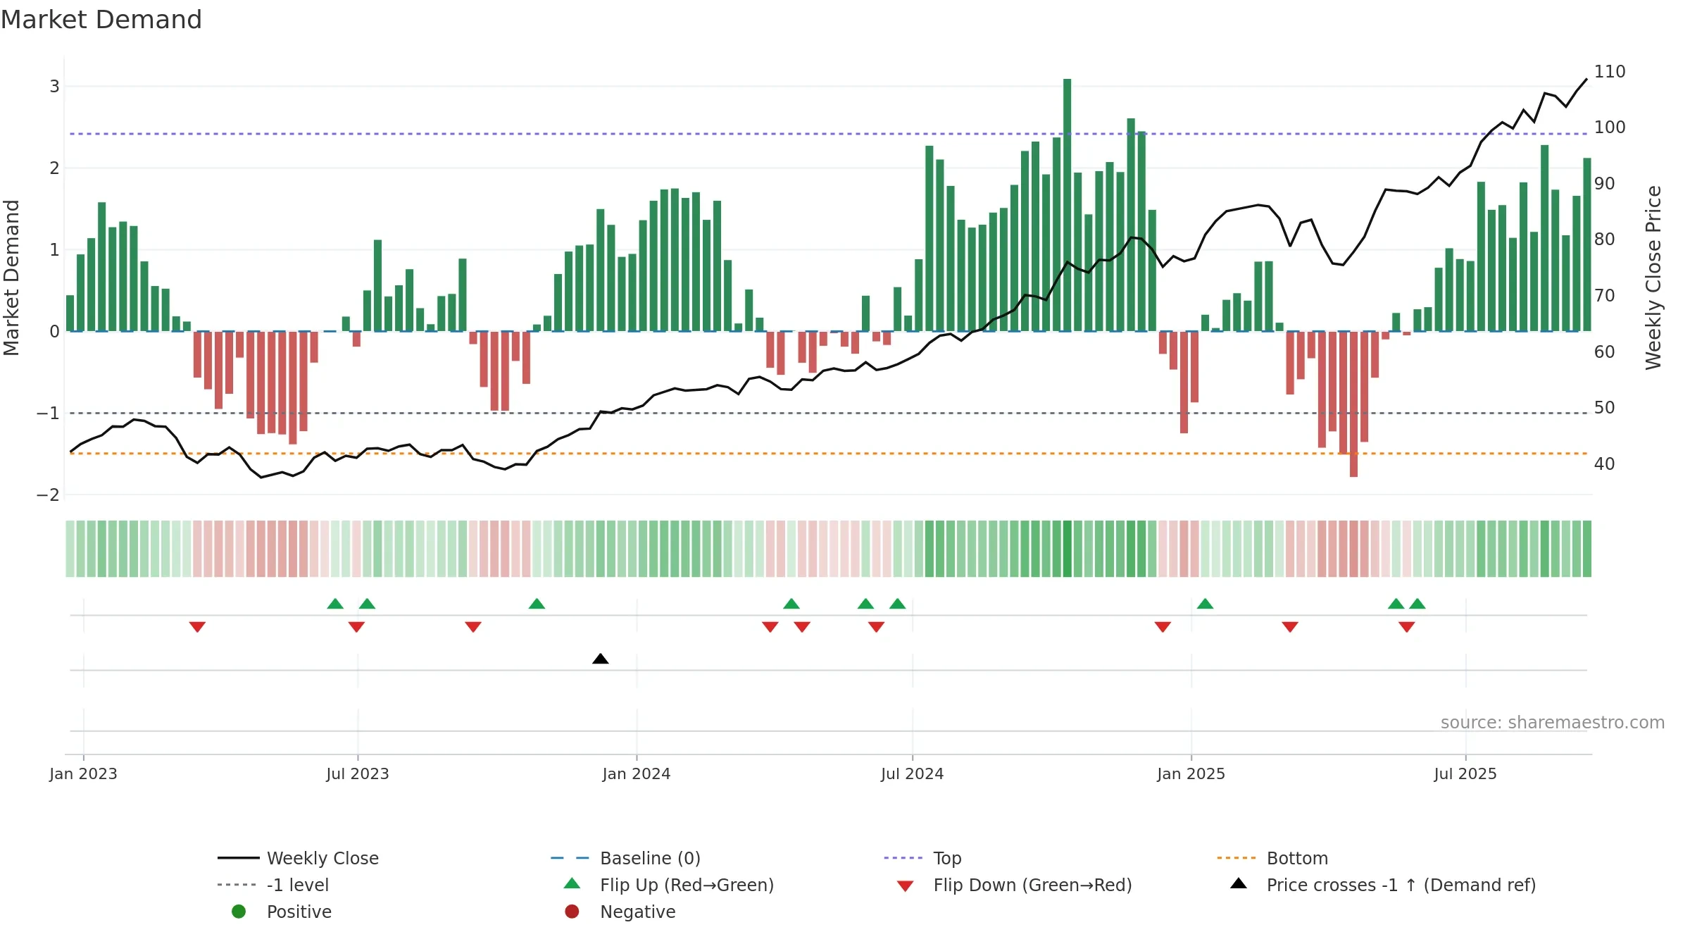Click the lowest red bar below the Bottom line

(1353, 404)
